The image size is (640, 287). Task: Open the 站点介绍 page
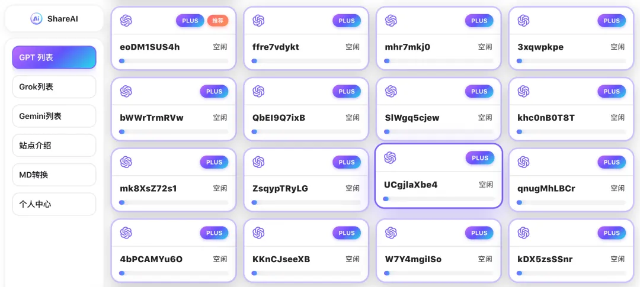(54, 145)
